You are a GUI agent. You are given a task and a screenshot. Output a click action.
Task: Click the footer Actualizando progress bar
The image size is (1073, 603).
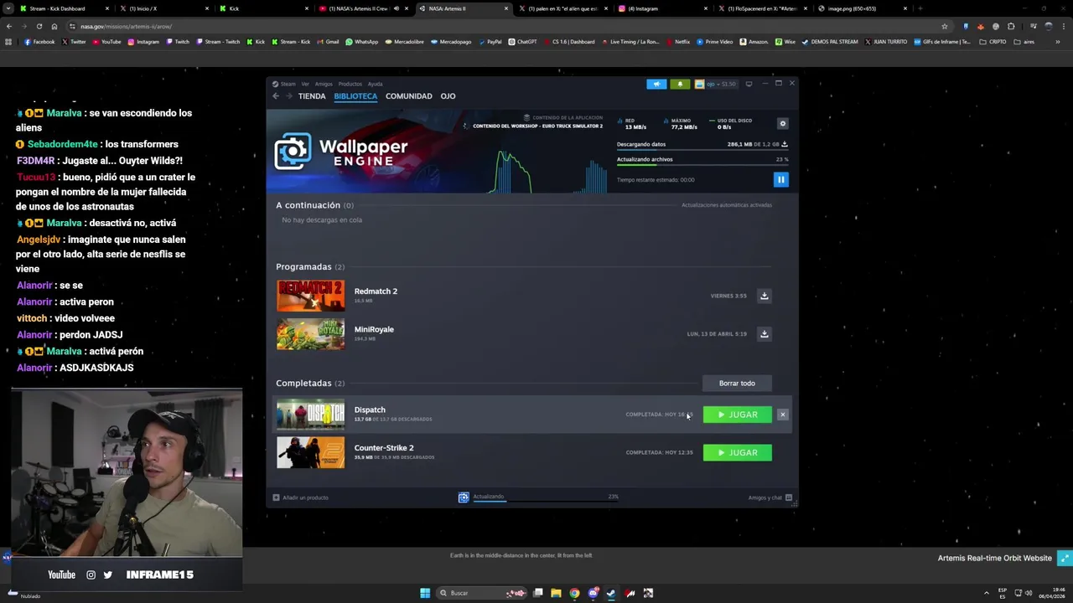tap(545, 501)
